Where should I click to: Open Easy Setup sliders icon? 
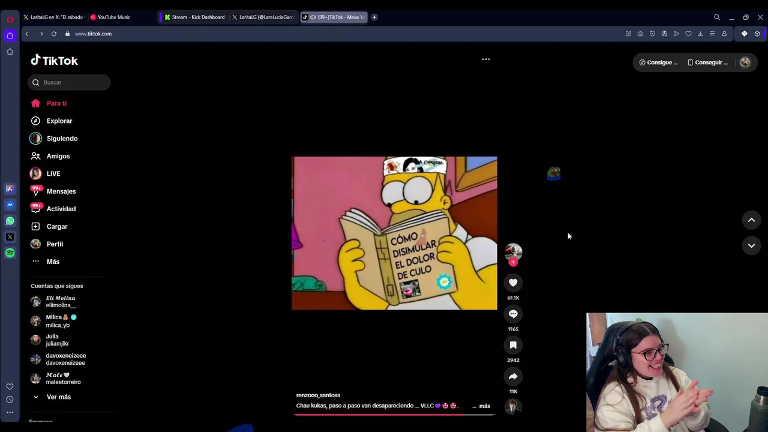pyautogui.click(x=712, y=34)
